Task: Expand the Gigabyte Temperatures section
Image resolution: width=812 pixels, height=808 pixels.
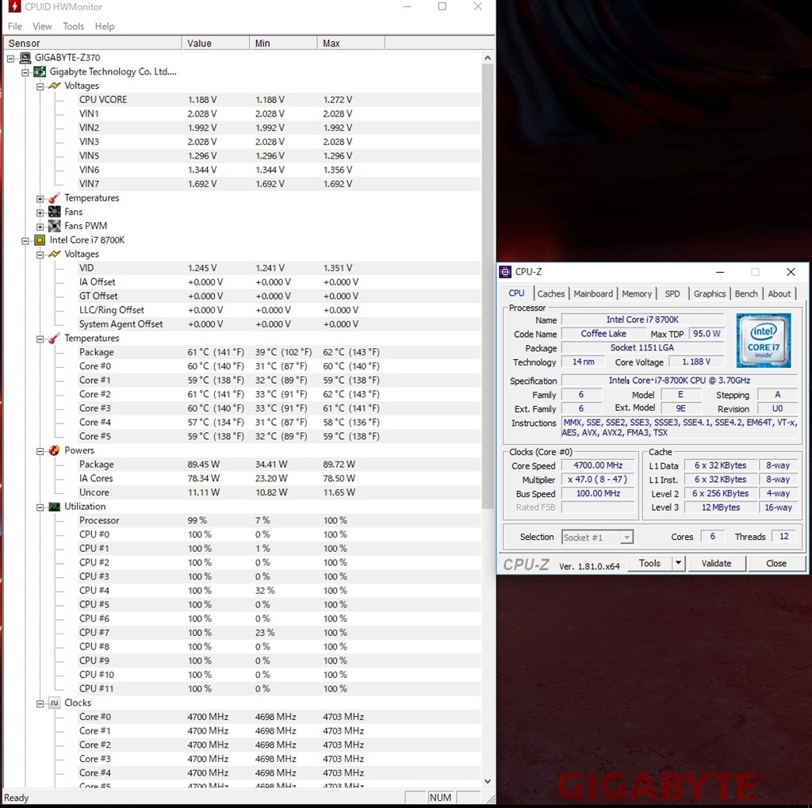Action: pyautogui.click(x=40, y=199)
